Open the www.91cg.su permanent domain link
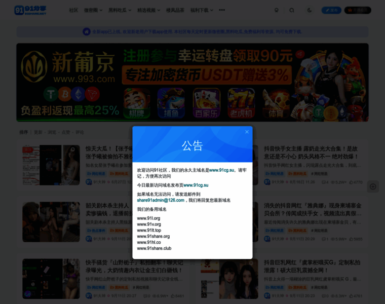Viewport: 385px width, 304px height. [x=221, y=170]
